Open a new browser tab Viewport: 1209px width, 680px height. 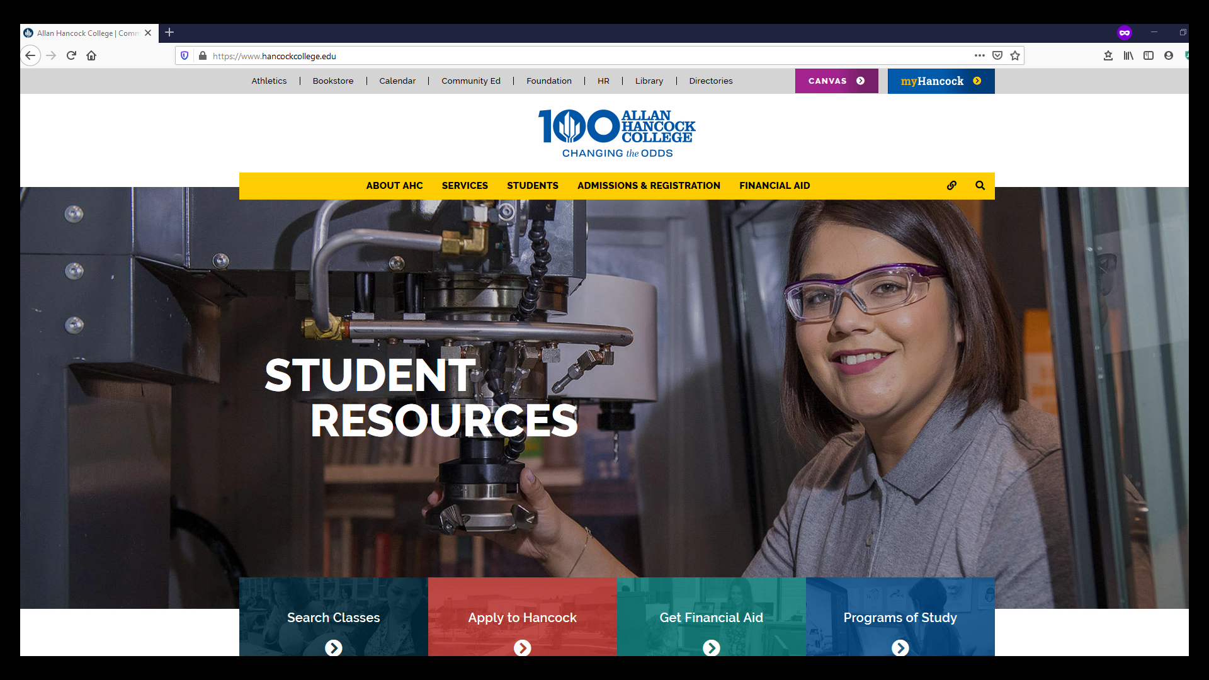coord(169,32)
